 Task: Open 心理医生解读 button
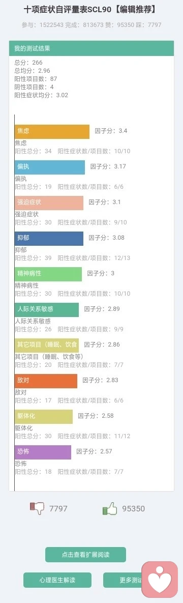pyautogui.click(x=57, y=580)
